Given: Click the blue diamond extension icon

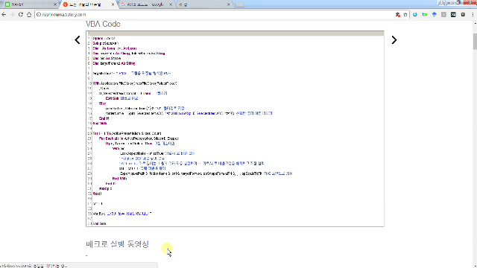Looking at the screenshot, I should [x=434, y=15].
